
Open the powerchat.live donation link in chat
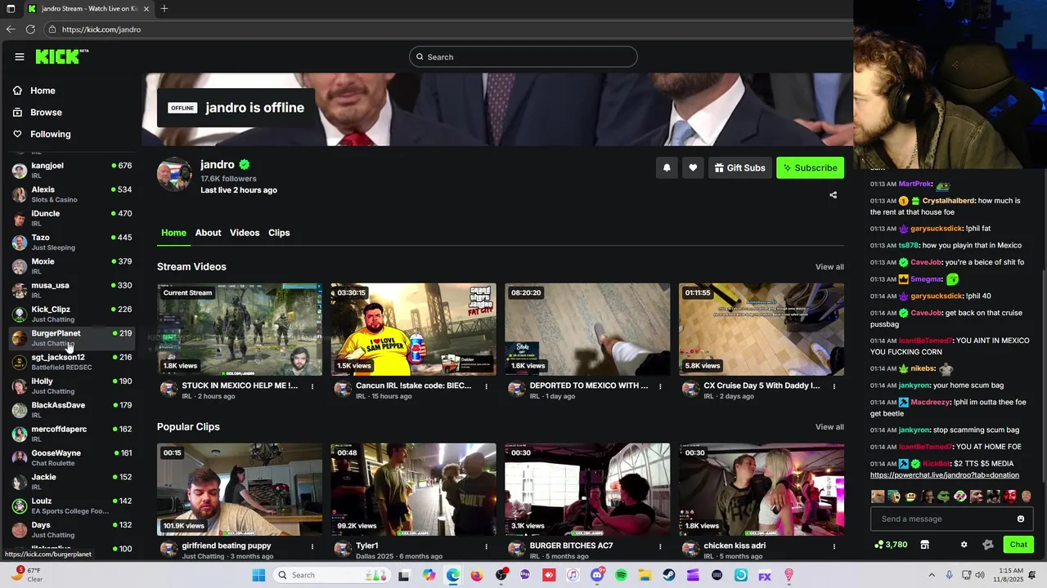click(x=944, y=474)
